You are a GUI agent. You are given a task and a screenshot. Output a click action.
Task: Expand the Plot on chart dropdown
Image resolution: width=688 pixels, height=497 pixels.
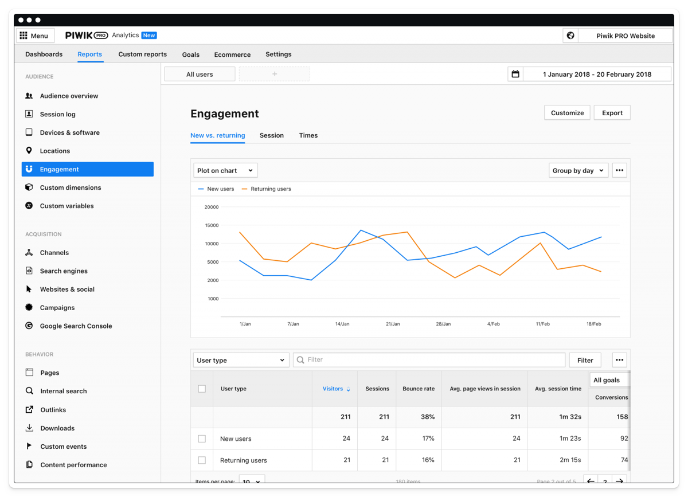(x=225, y=170)
